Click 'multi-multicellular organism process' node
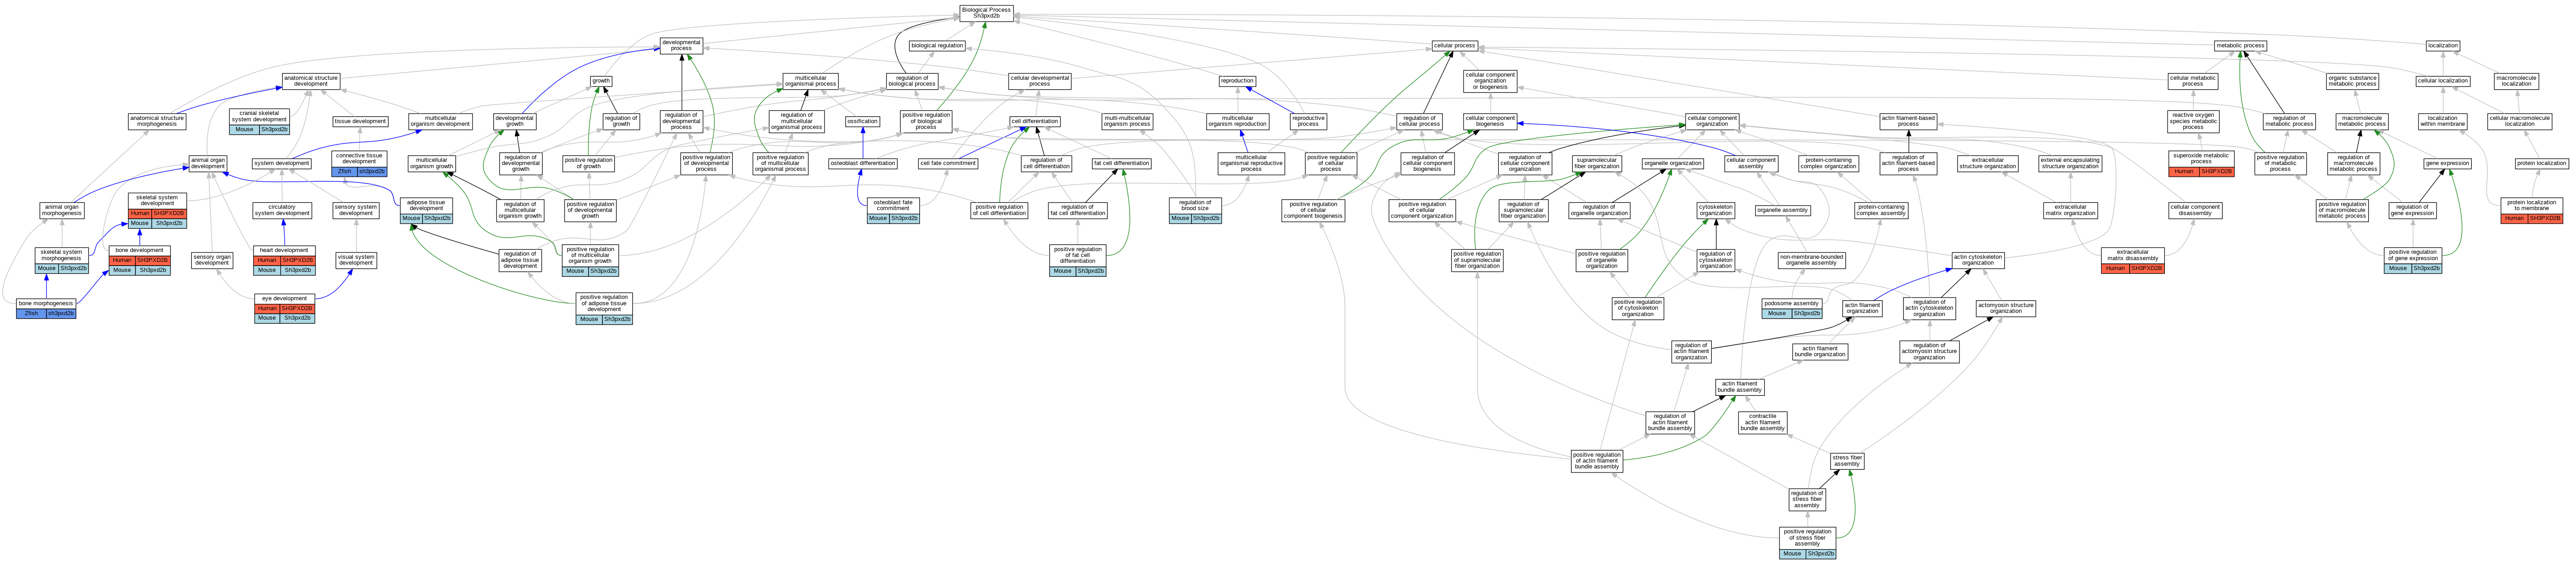 (x=1127, y=122)
